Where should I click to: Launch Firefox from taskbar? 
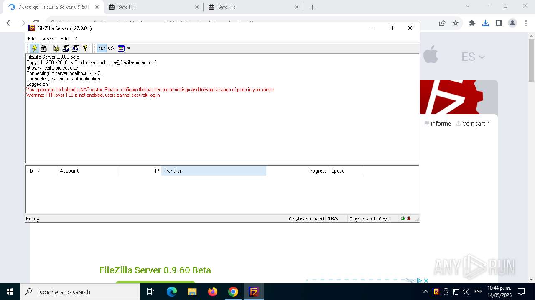coord(212,292)
